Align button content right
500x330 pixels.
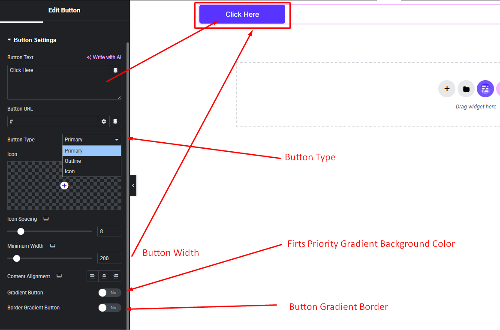tap(115, 276)
